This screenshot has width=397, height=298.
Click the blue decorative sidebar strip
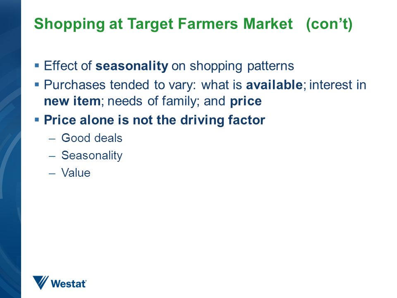click(10, 149)
